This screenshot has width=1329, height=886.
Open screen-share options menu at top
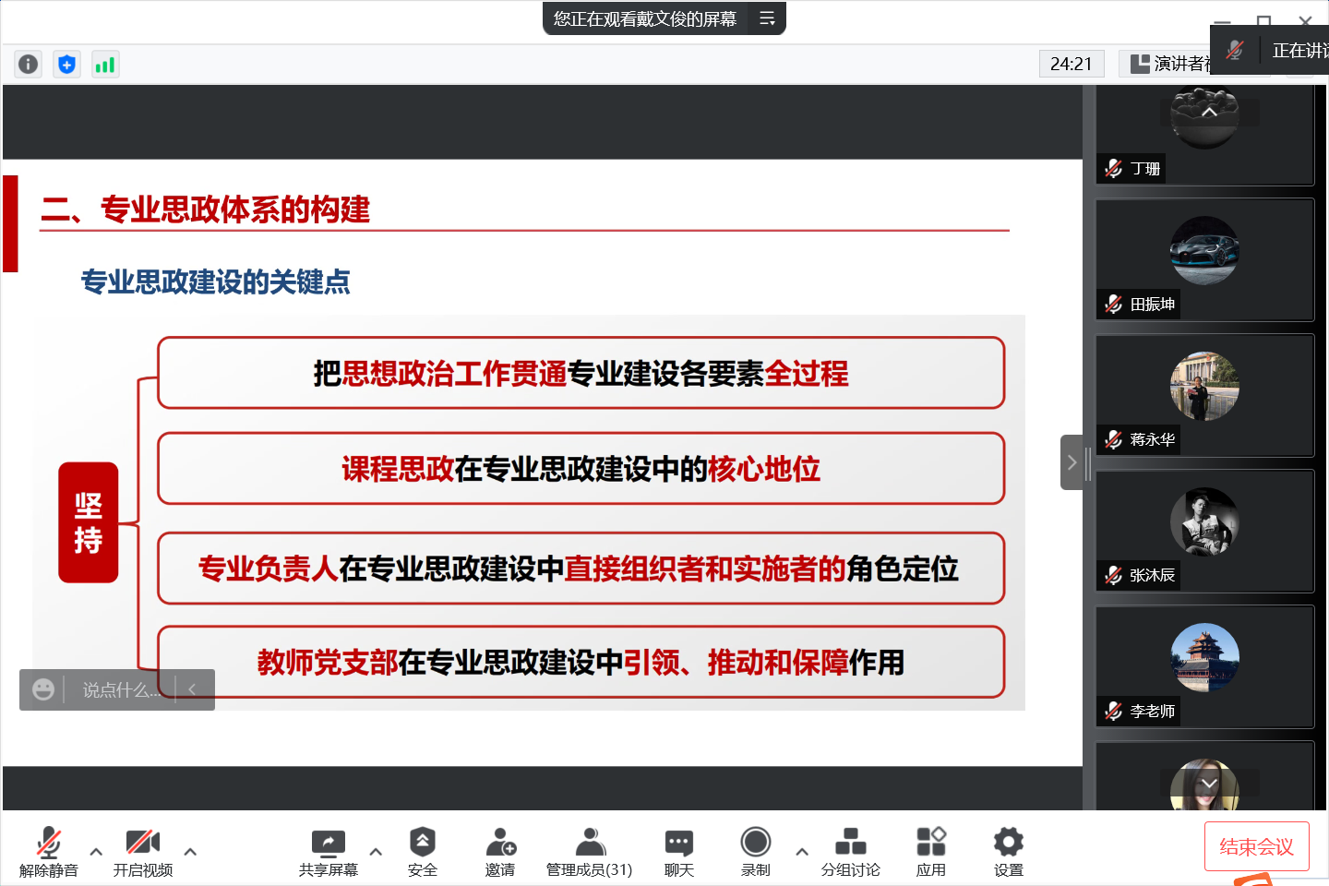tap(767, 18)
